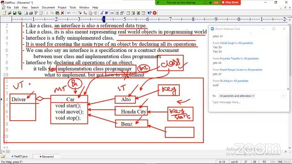Click the red X Delete icon
292x164 pixels.
[63, 13]
